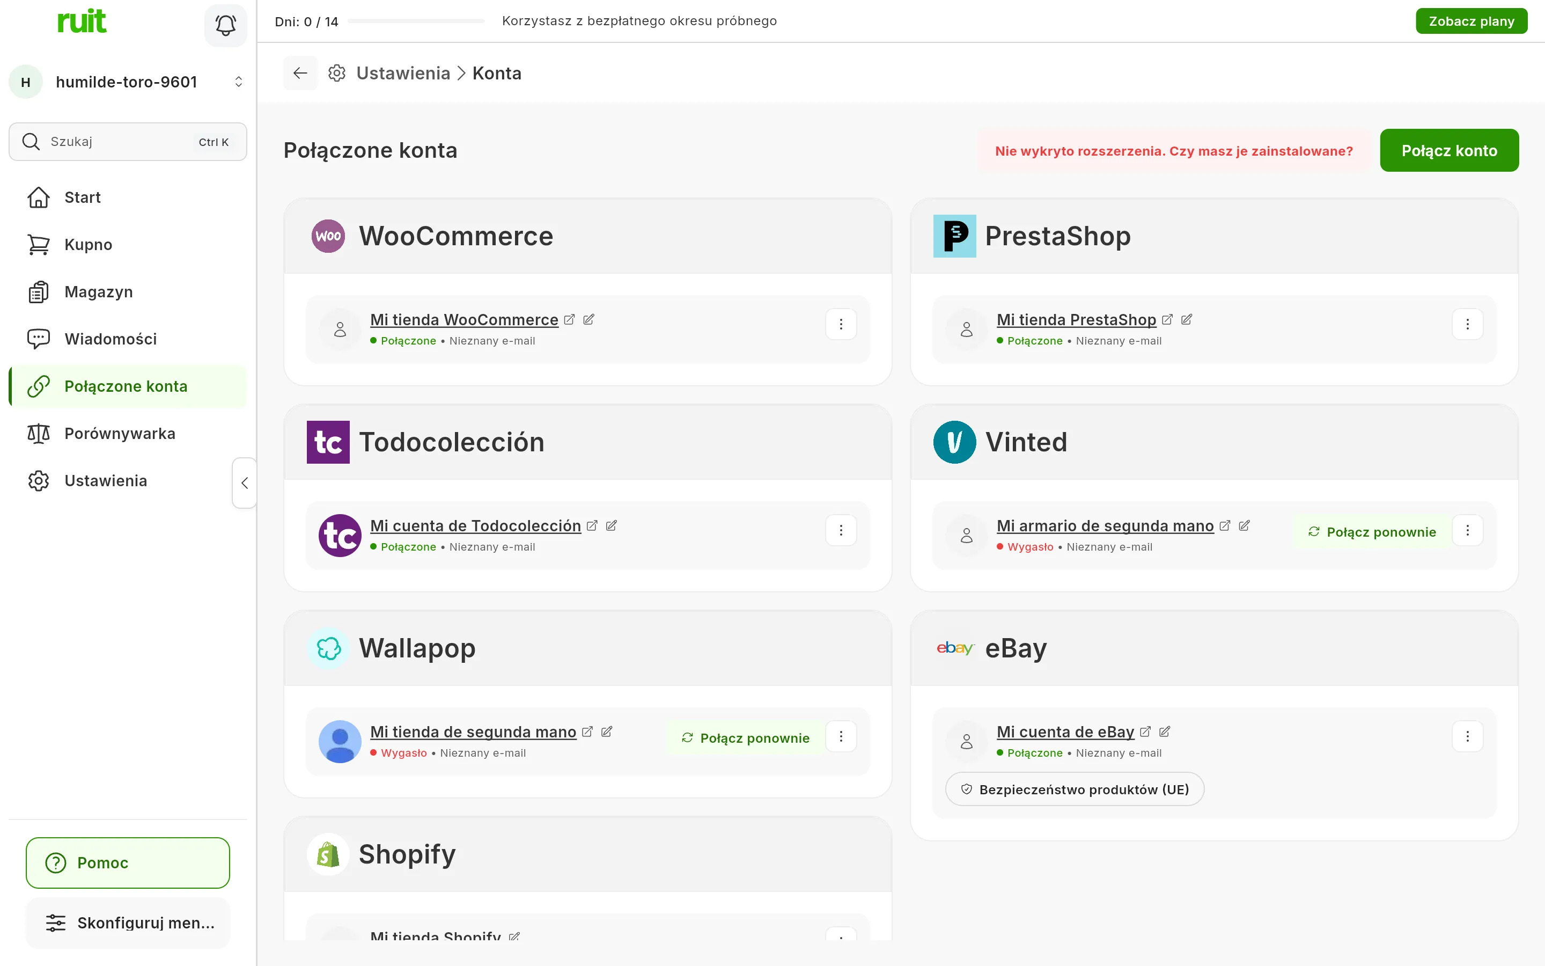Click Skonfiguruj menu button
Viewport: 1545px width, 966px height.
128,923
